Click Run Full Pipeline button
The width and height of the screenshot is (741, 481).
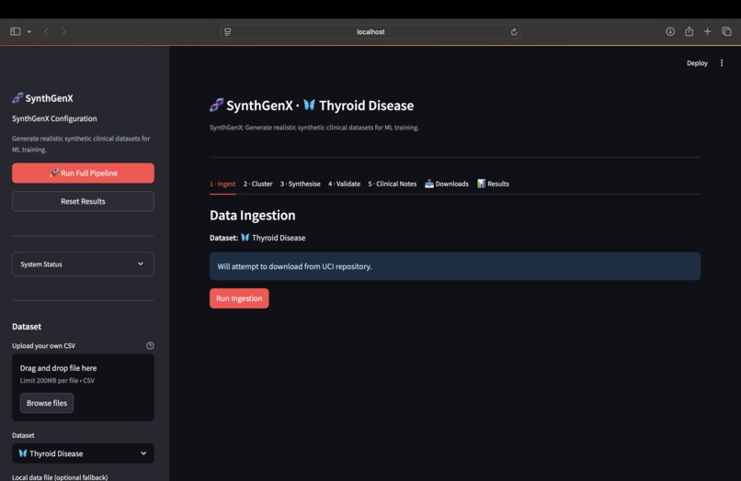click(83, 173)
